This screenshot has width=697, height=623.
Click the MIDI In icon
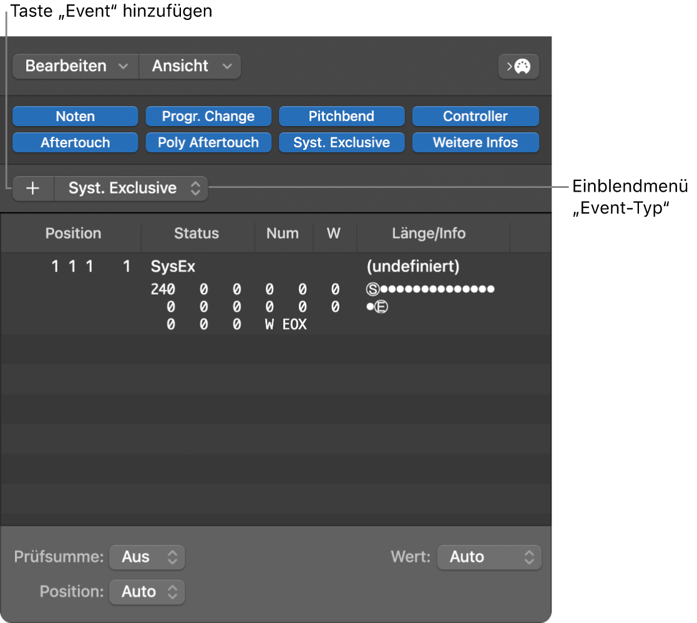(x=520, y=66)
